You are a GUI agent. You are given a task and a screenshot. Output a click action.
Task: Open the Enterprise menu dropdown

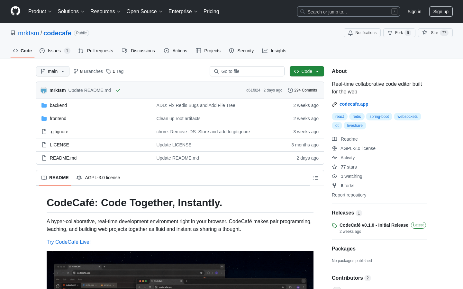point(183,12)
